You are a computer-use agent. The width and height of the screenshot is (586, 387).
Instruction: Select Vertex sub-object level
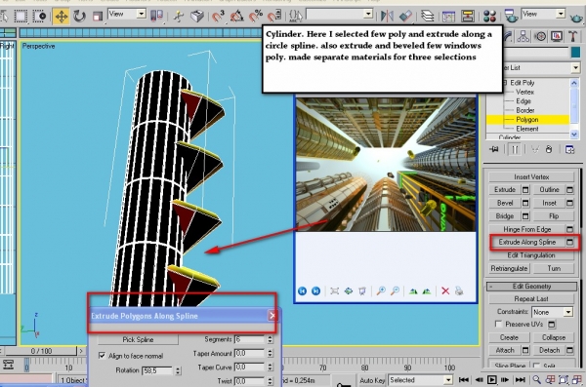(524, 92)
